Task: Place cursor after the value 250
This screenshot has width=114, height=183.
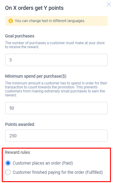Action: 17,136
